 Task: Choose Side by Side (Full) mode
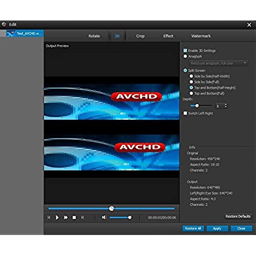[x=191, y=82]
